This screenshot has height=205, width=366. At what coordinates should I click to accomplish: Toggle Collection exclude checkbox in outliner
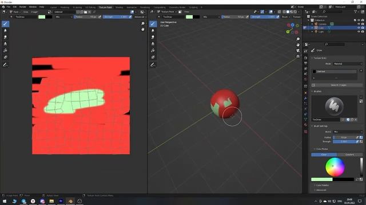[x=355, y=20]
